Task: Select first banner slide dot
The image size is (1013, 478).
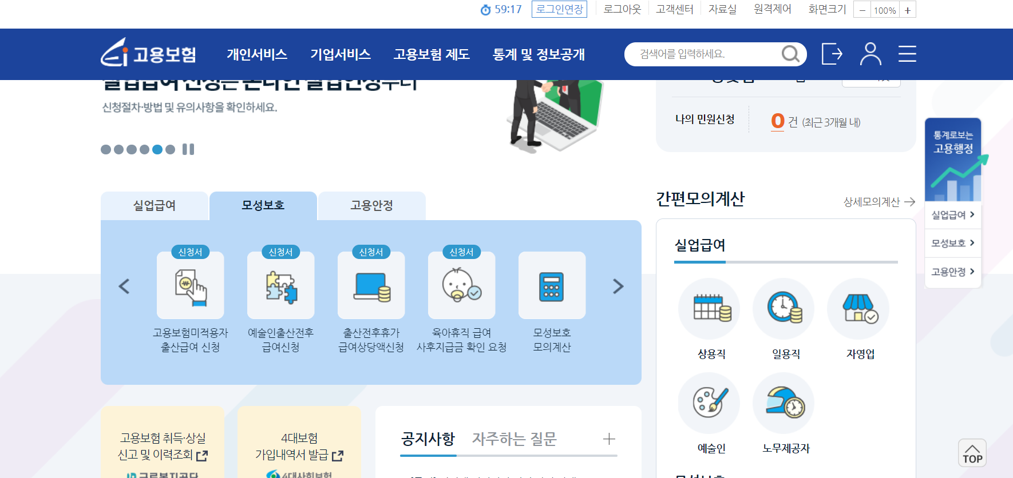Action: (x=106, y=149)
